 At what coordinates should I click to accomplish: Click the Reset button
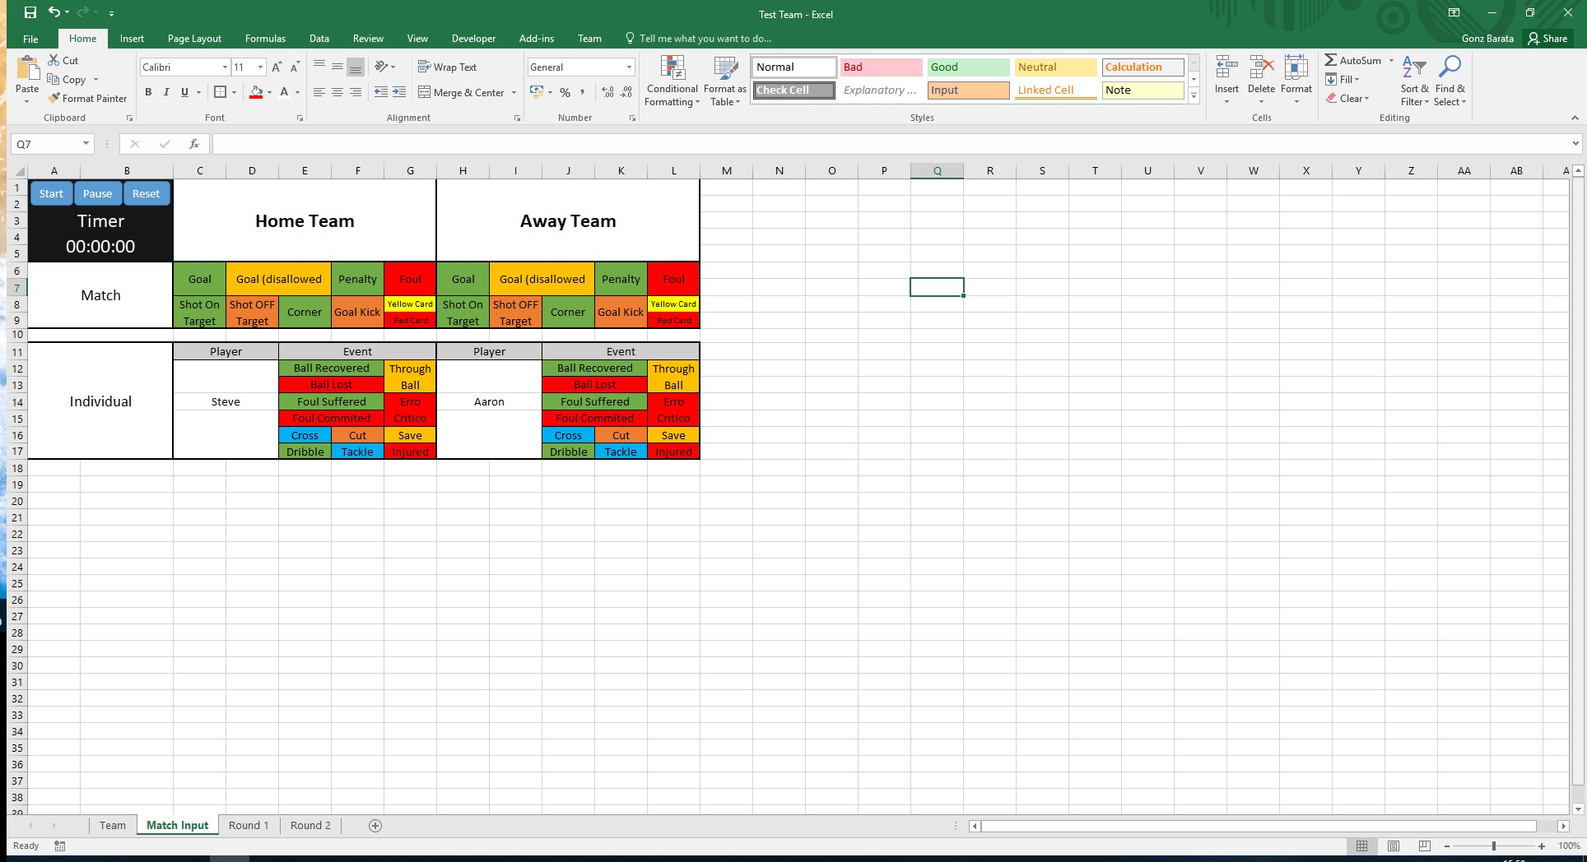coord(147,193)
